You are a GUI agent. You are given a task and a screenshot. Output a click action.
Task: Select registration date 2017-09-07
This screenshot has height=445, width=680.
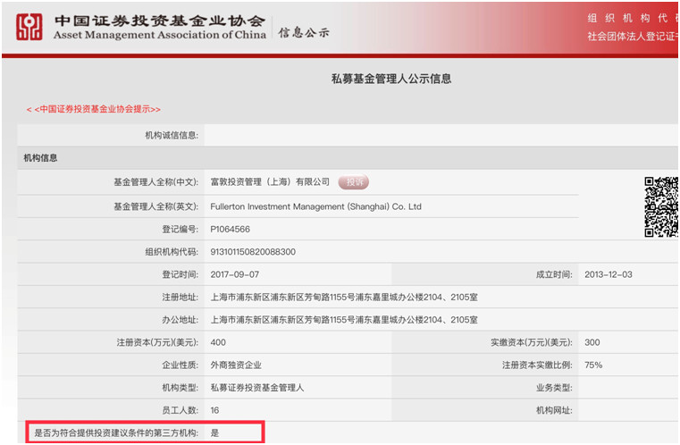[x=235, y=274]
